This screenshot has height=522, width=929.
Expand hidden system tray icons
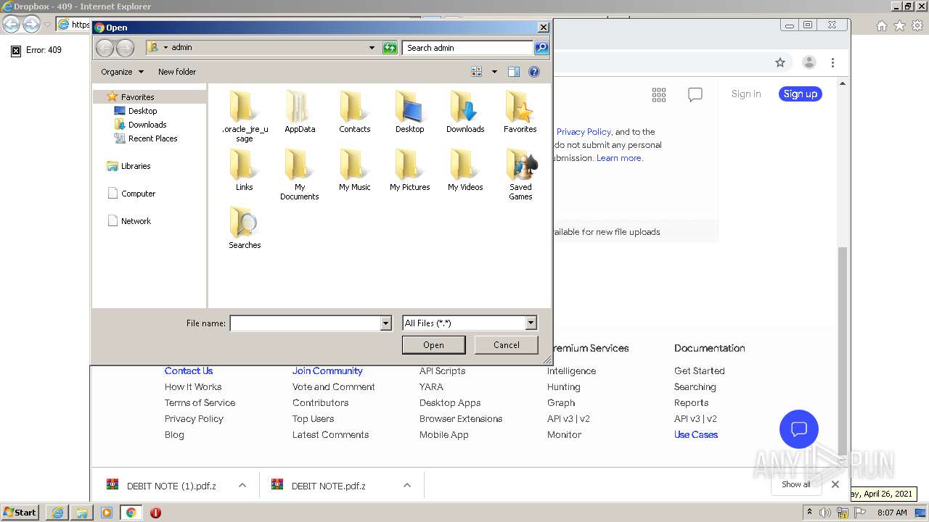tap(810, 513)
